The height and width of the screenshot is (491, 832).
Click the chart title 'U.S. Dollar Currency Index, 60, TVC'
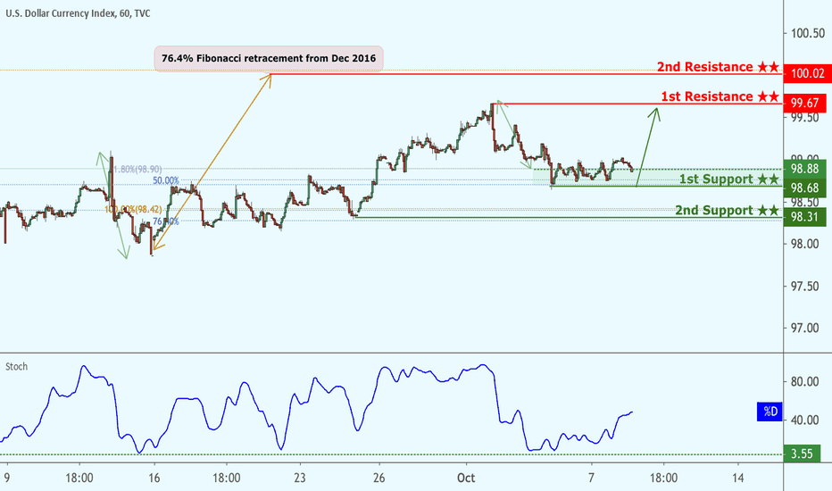(78, 13)
